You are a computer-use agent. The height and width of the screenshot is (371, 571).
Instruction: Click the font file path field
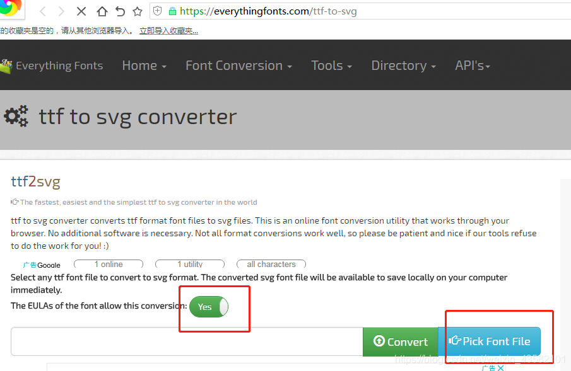click(x=187, y=341)
